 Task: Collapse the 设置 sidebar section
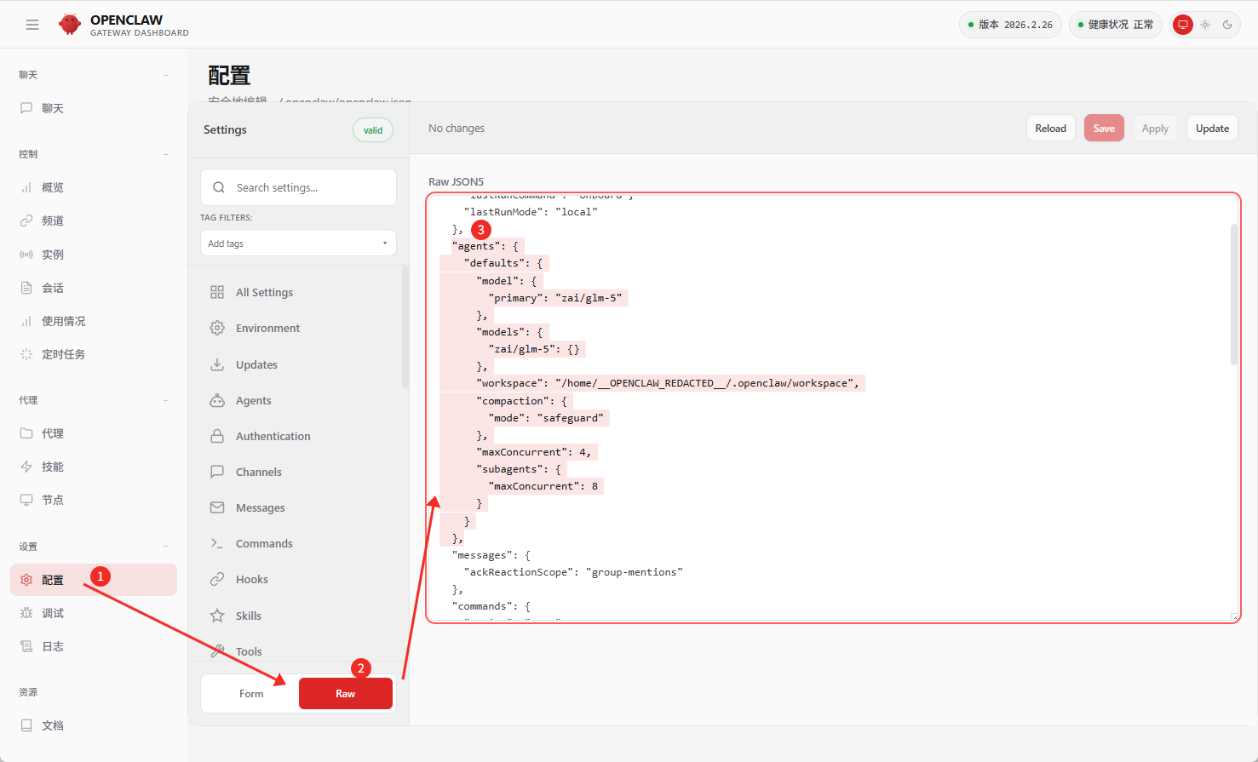tap(165, 547)
